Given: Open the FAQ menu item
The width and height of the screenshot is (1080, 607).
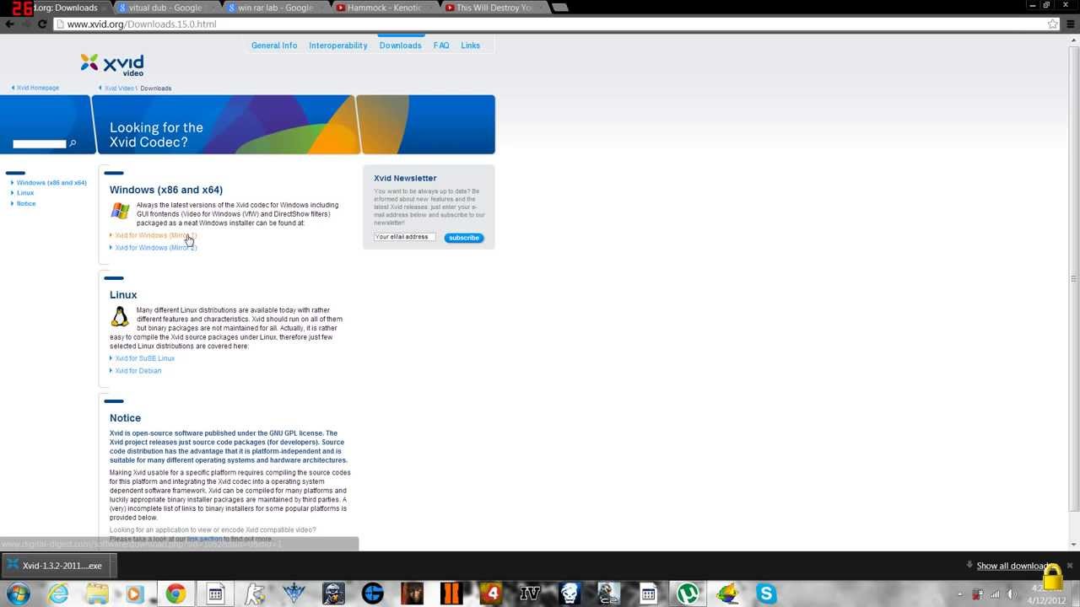Looking at the screenshot, I should (441, 46).
